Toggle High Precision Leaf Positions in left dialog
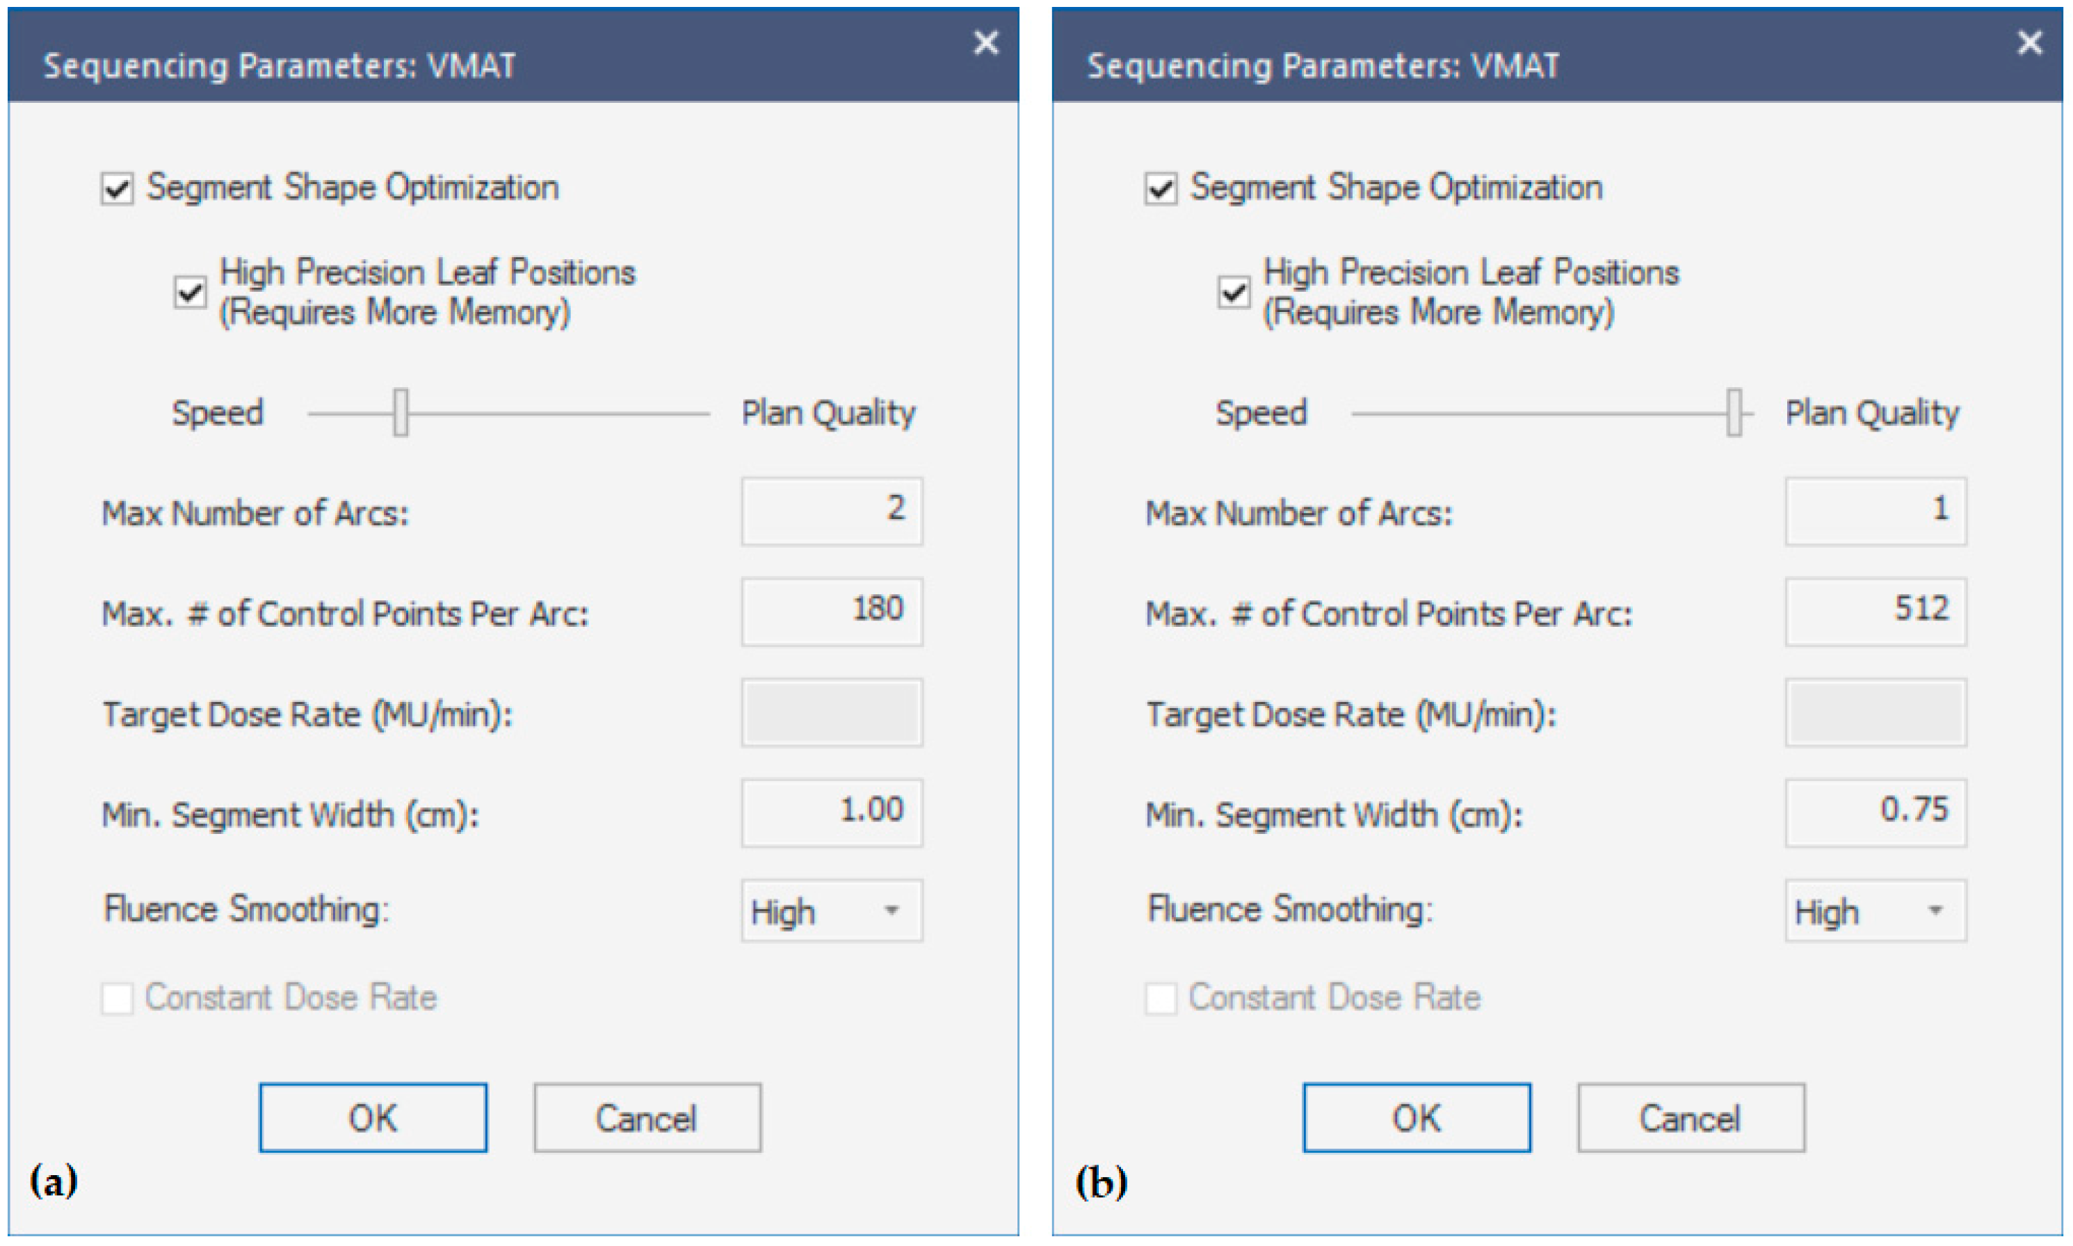2073x1246 pixels. click(191, 292)
